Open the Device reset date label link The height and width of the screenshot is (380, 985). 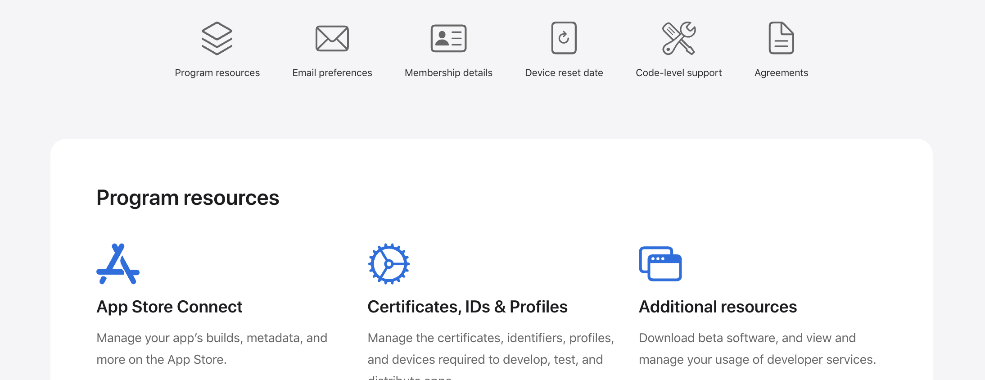(564, 73)
